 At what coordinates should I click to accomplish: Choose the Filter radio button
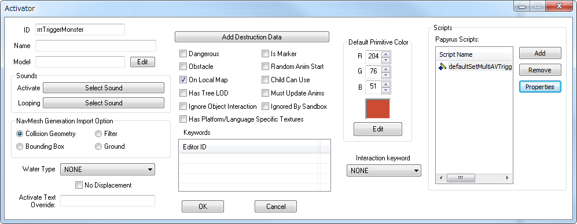[98, 134]
